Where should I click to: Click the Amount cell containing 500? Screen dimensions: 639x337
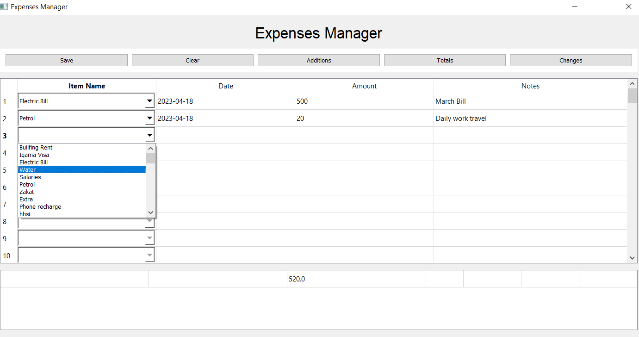click(364, 101)
